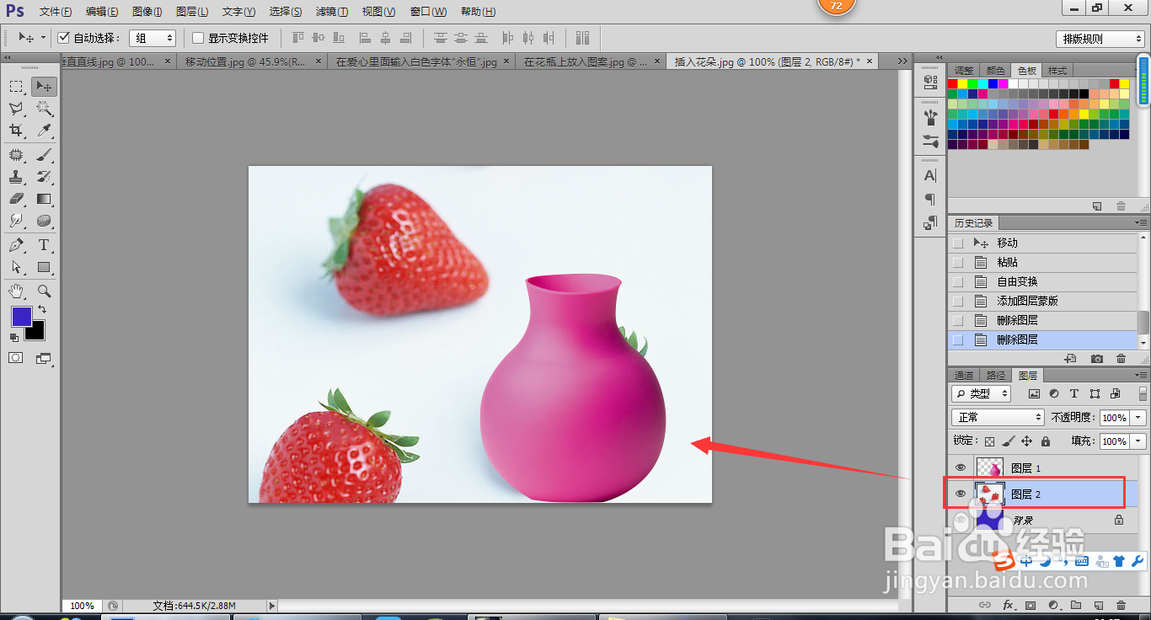Hide 图层 2 with its eye icon
The image size is (1151, 620).
point(960,494)
